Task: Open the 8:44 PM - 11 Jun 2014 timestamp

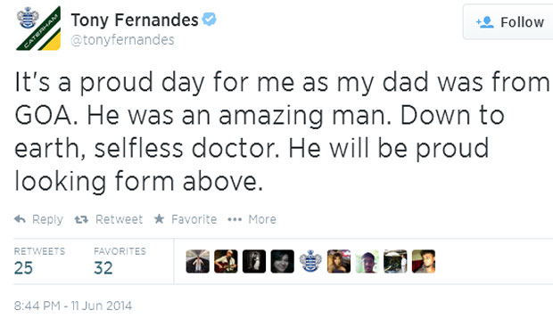Action: pyautogui.click(x=73, y=306)
